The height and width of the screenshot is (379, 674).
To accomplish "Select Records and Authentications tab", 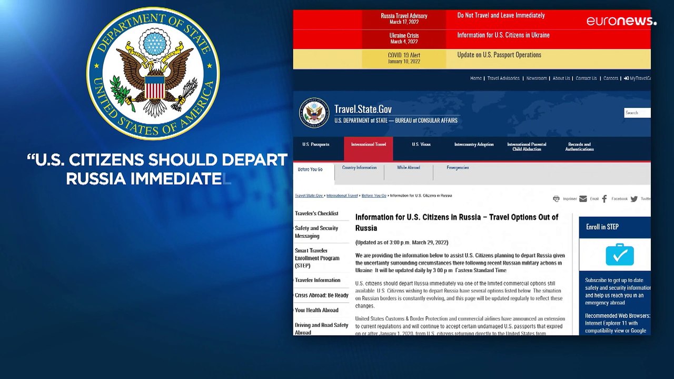I will (579, 147).
